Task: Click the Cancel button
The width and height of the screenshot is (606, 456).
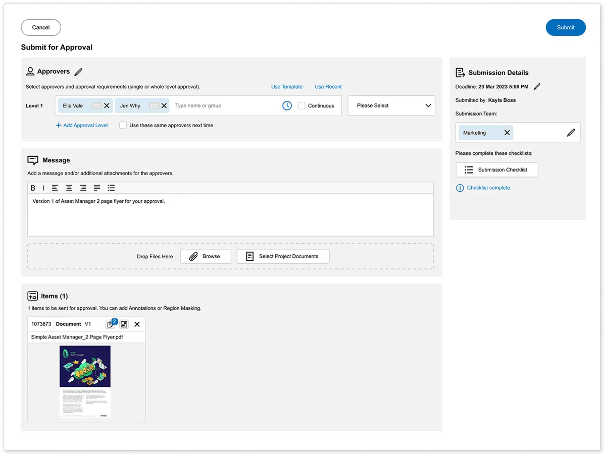Action: pyautogui.click(x=41, y=27)
